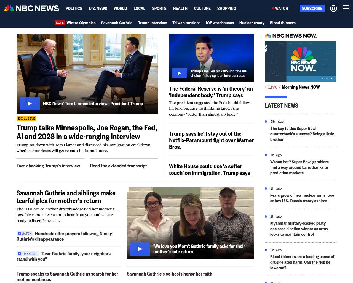Screen dimensions: 353x283
Task: Click the EXCLUSIVE tag label
Action: click(26, 119)
